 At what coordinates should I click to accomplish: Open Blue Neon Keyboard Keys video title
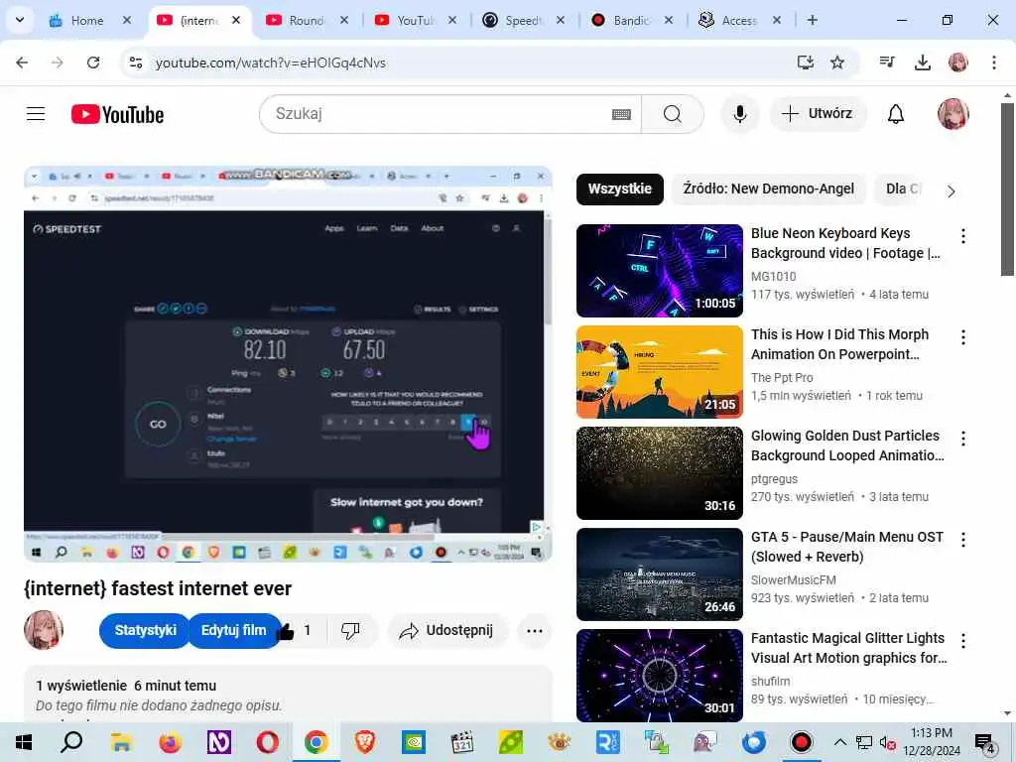[845, 243]
